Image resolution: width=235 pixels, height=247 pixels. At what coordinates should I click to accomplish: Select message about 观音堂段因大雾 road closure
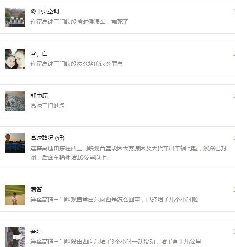[128, 153]
